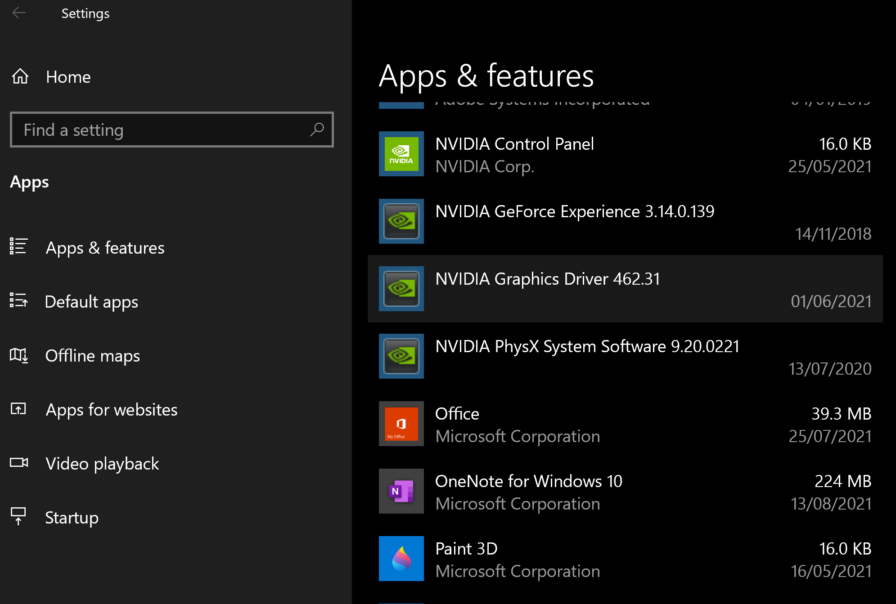Focus the Find a setting search box
Viewport: 896px width, 604px height.
172,130
